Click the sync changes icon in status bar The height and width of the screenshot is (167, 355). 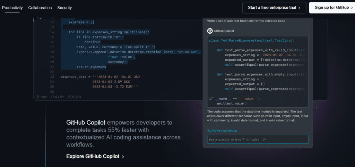pyautogui.click(x=52, y=97)
